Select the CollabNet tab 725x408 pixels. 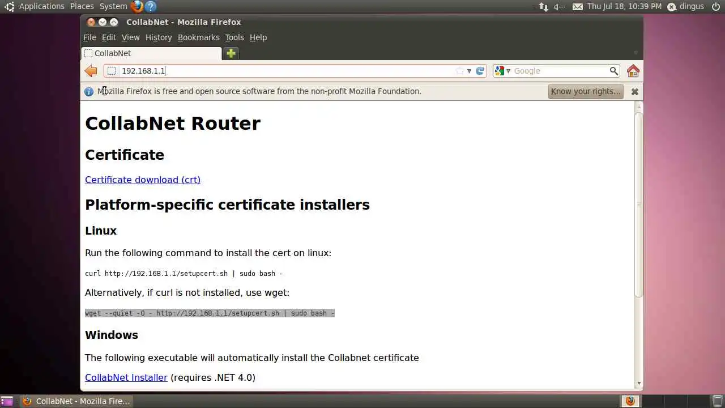(x=151, y=53)
